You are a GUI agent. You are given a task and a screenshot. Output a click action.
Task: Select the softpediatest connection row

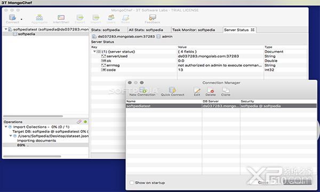(x=221, y=106)
